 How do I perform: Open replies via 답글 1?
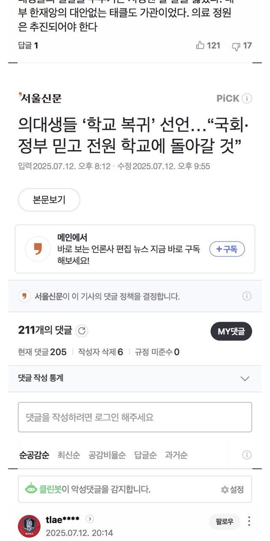[28, 46]
